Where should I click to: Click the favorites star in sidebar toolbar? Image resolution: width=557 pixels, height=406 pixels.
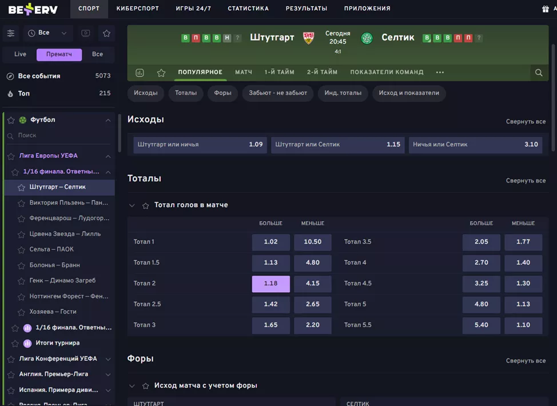[106, 33]
